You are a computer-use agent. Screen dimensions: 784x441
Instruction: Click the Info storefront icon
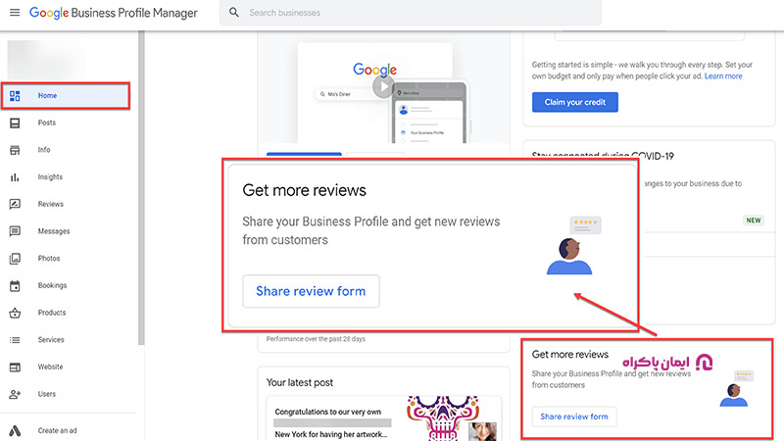point(15,150)
